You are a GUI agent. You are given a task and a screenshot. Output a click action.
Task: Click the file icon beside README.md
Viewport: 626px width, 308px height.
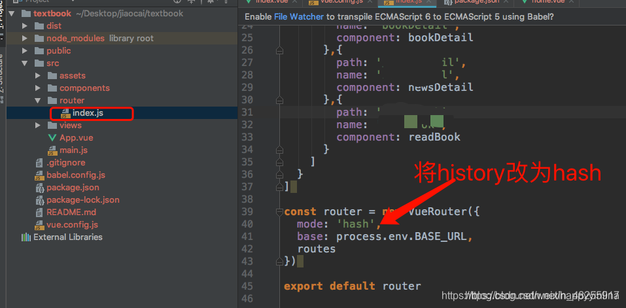(x=39, y=213)
